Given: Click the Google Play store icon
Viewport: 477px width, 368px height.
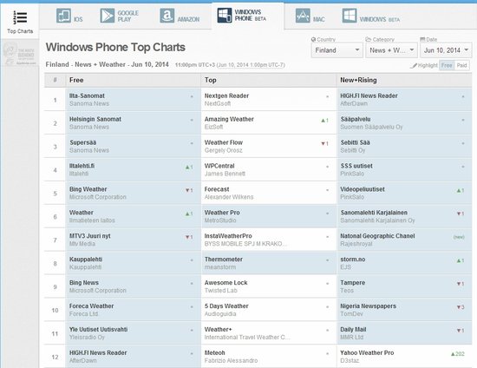Looking at the screenshot, I should tap(108, 16).
